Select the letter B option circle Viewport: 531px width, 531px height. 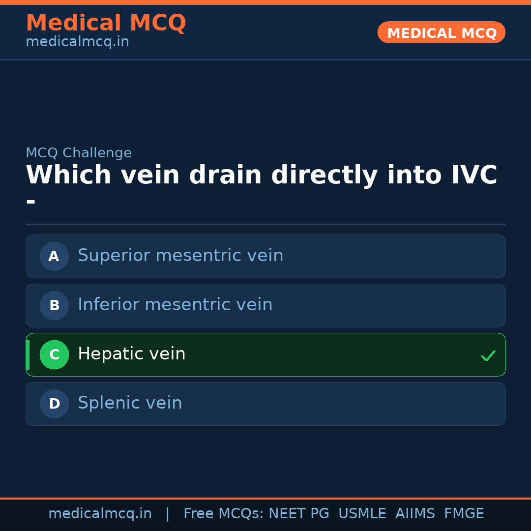54,305
